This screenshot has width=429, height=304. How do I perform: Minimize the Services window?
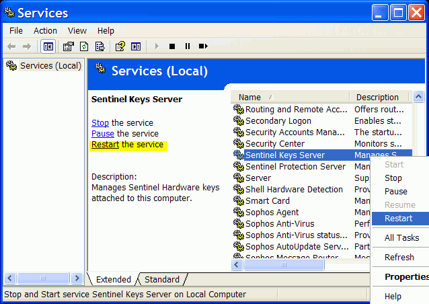click(x=379, y=13)
